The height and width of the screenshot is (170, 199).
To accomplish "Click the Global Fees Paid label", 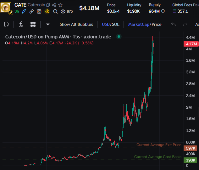I will point(186,5).
